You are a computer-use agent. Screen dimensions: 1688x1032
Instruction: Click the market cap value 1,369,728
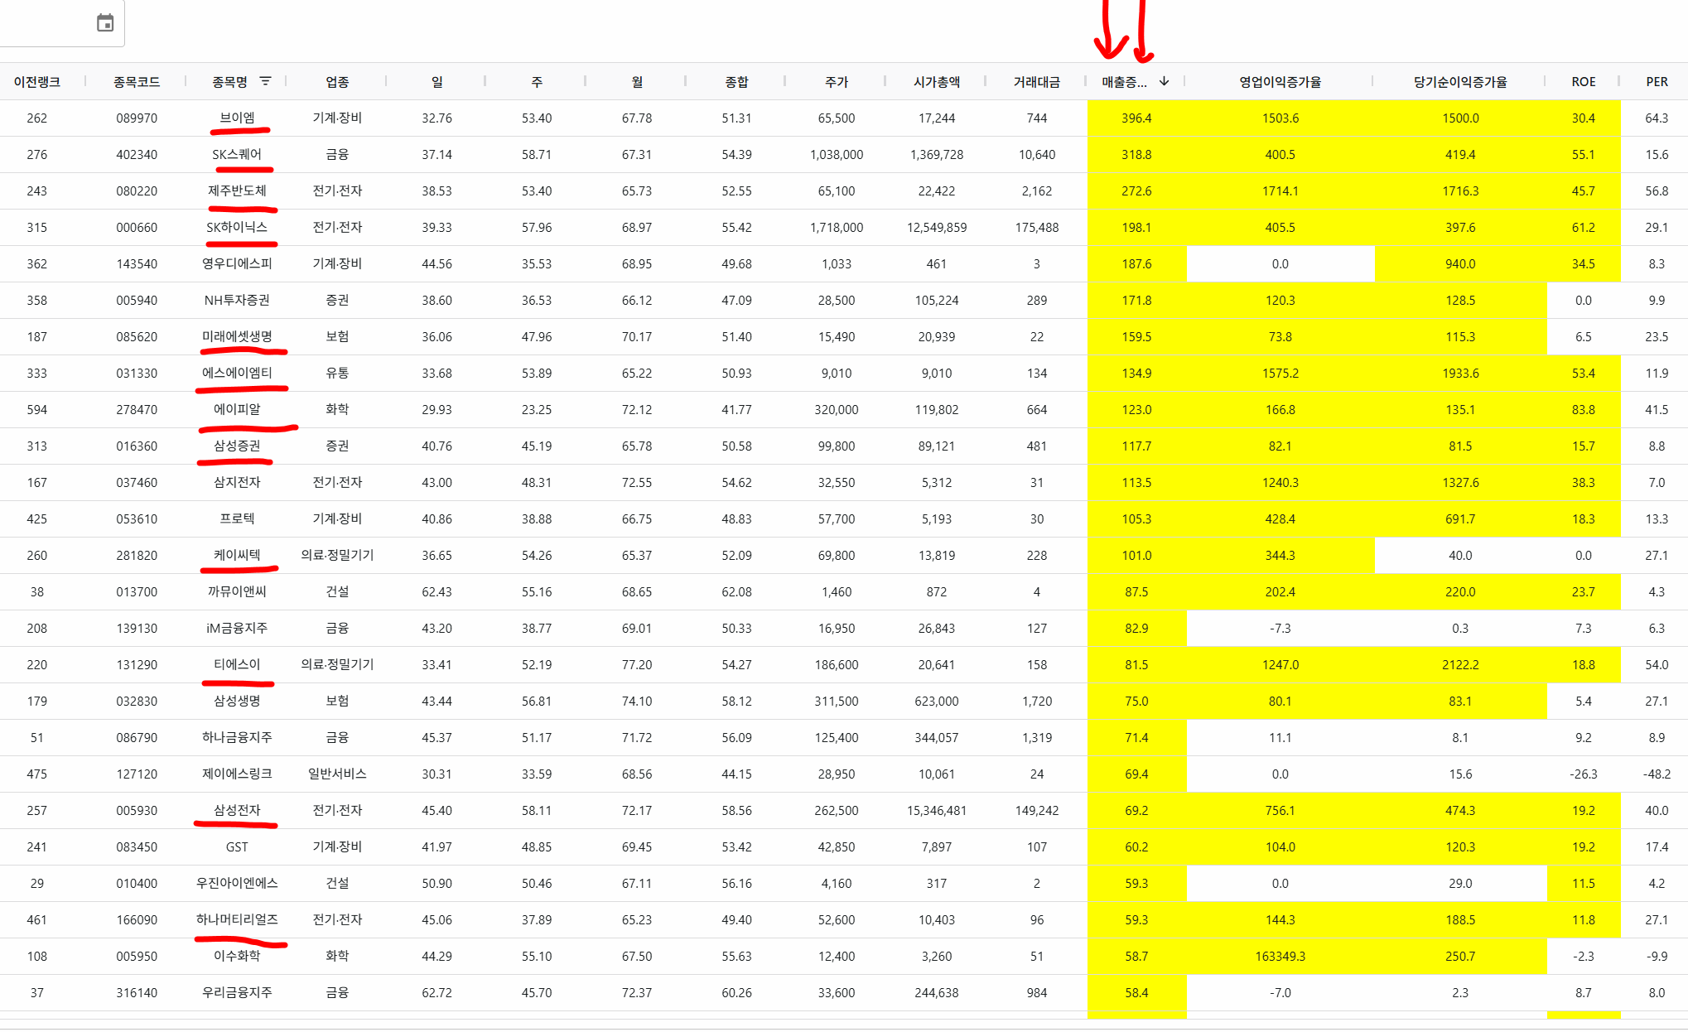(937, 155)
